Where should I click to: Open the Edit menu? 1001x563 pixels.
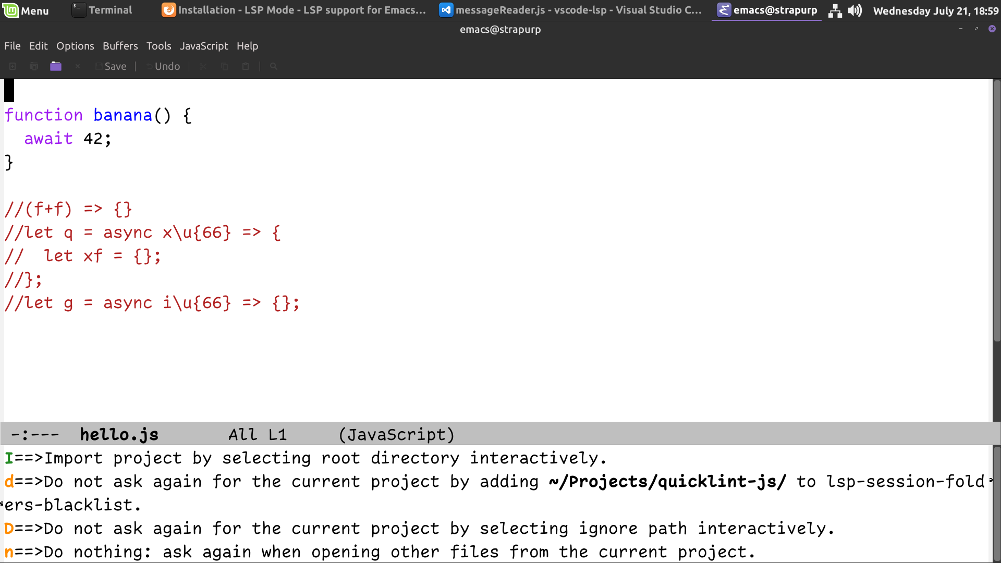point(39,46)
